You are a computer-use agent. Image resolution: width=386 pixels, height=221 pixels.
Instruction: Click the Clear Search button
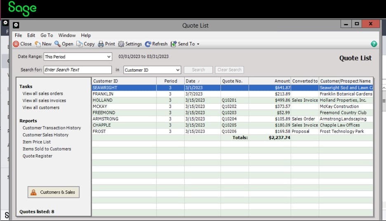tap(229, 70)
